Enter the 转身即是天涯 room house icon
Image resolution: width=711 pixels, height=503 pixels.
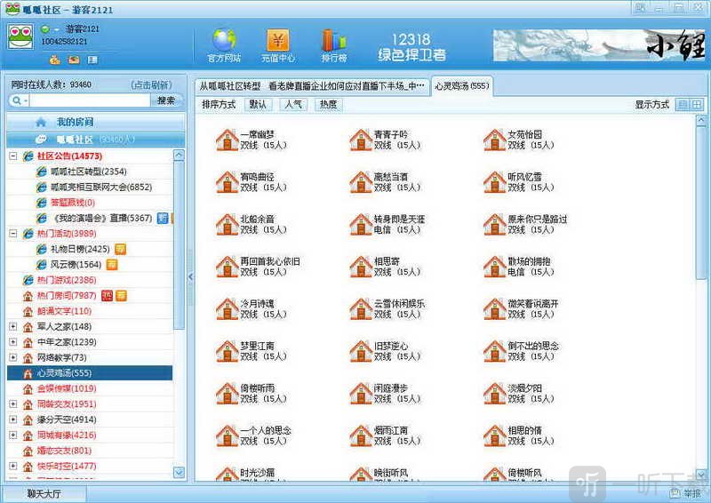[361, 224]
